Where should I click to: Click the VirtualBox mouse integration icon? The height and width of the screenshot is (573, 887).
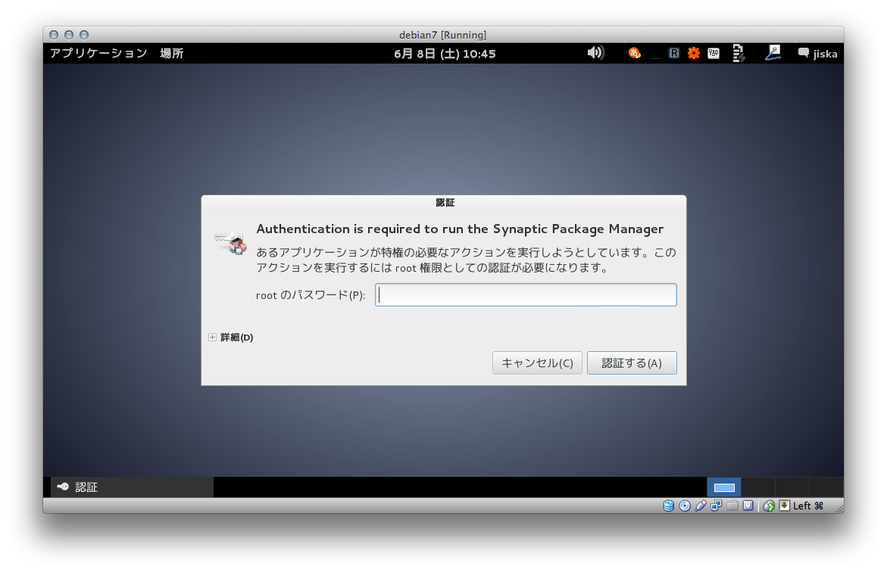click(768, 506)
